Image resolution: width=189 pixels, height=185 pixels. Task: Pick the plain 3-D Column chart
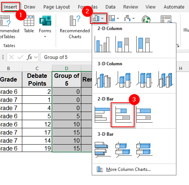pos(165,79)
